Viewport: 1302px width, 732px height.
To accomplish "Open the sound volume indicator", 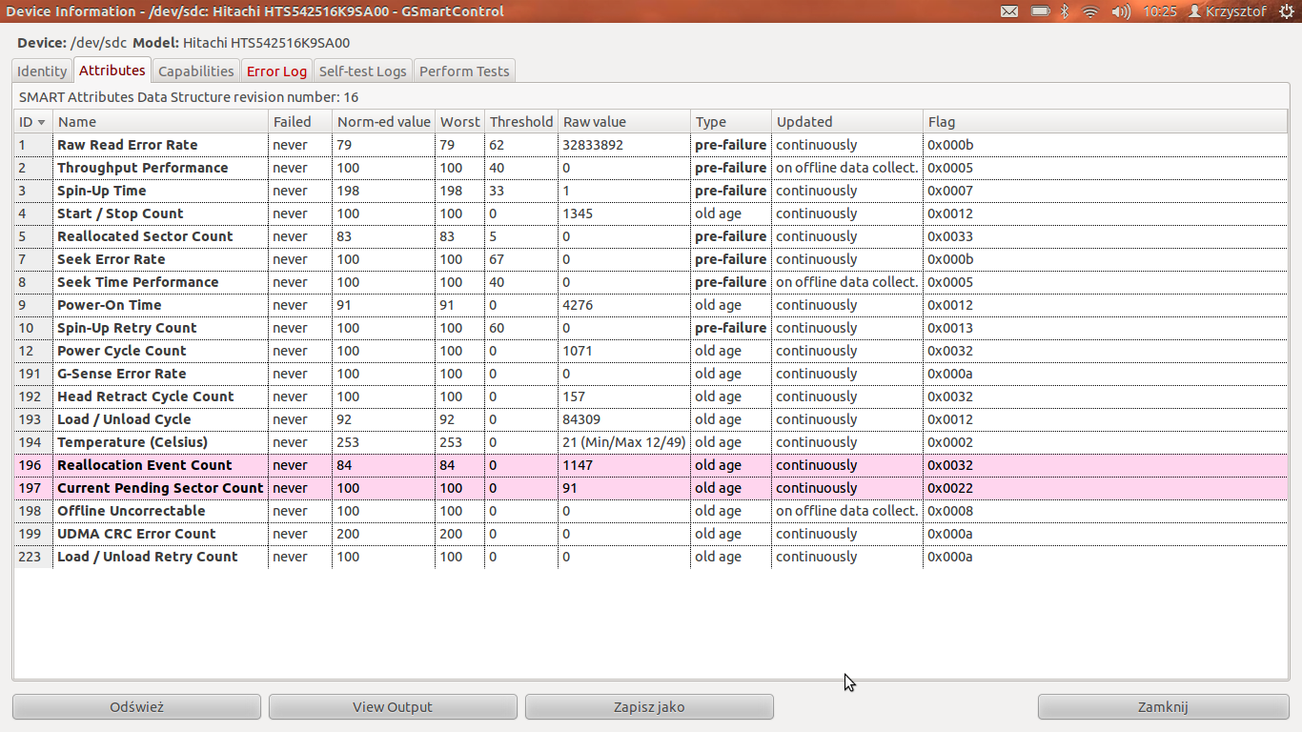I will (1121, 11).
